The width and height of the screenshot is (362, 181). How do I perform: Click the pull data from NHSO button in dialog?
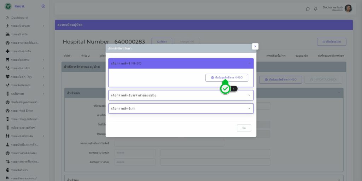pos(227,78)
